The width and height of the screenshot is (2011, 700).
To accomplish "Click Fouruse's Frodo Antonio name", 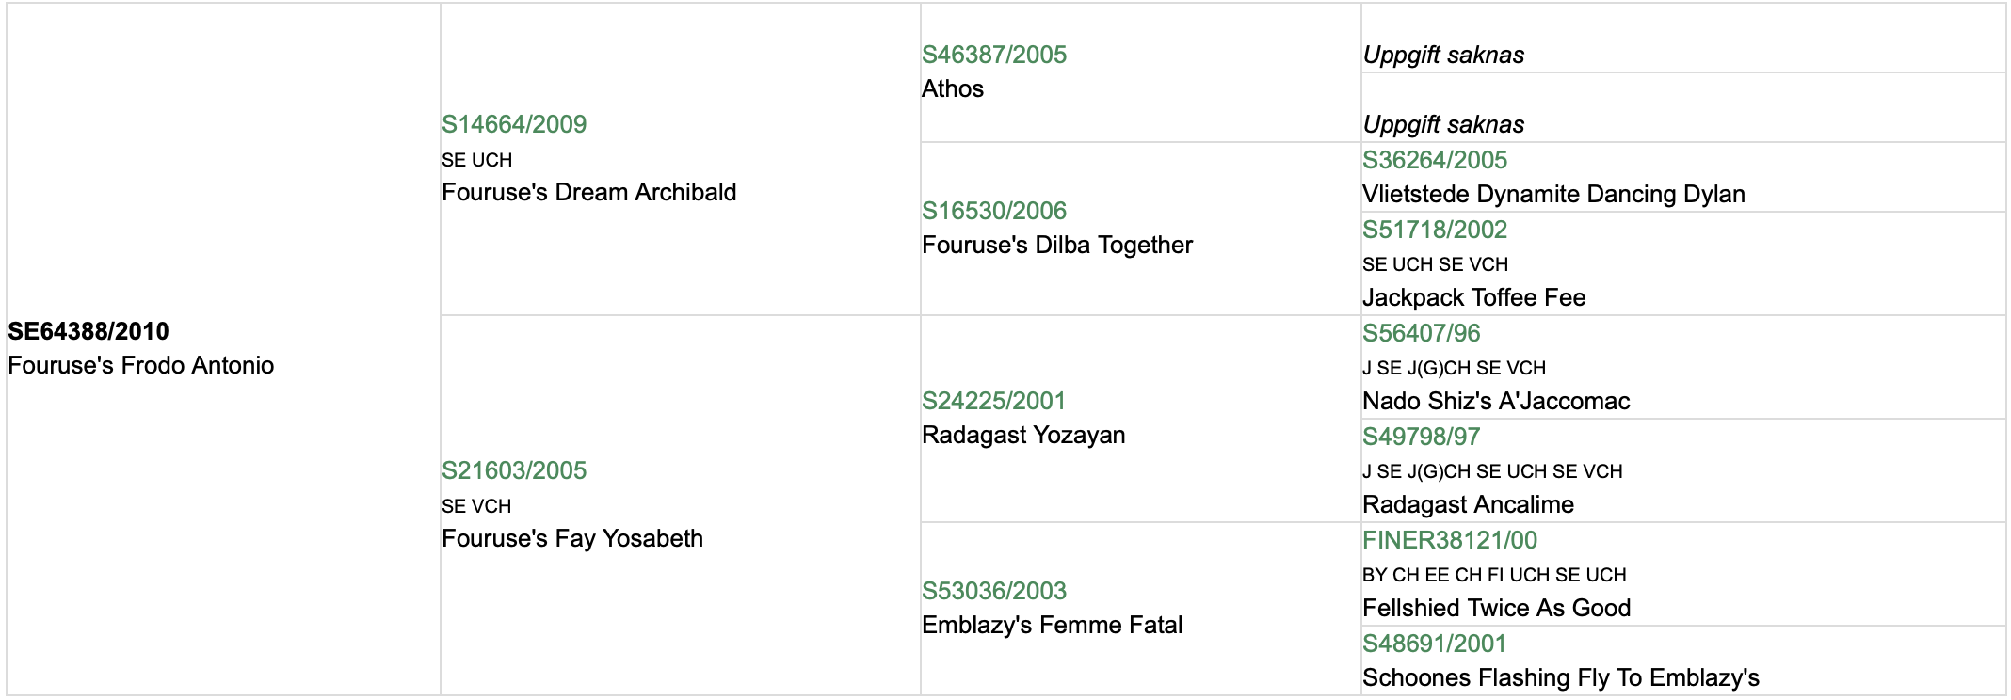I will (x=141, y=365).
